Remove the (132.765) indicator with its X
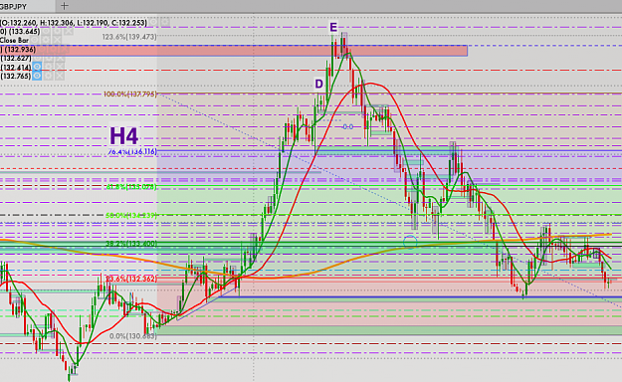This screenshot has width=622, height=382. point(60,76)
